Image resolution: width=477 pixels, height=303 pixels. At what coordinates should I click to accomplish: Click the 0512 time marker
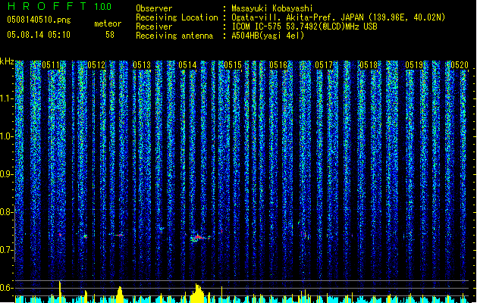96,65
